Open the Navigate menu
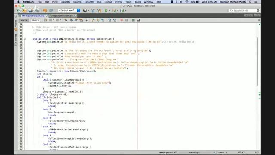 click(x=65, y=2)
